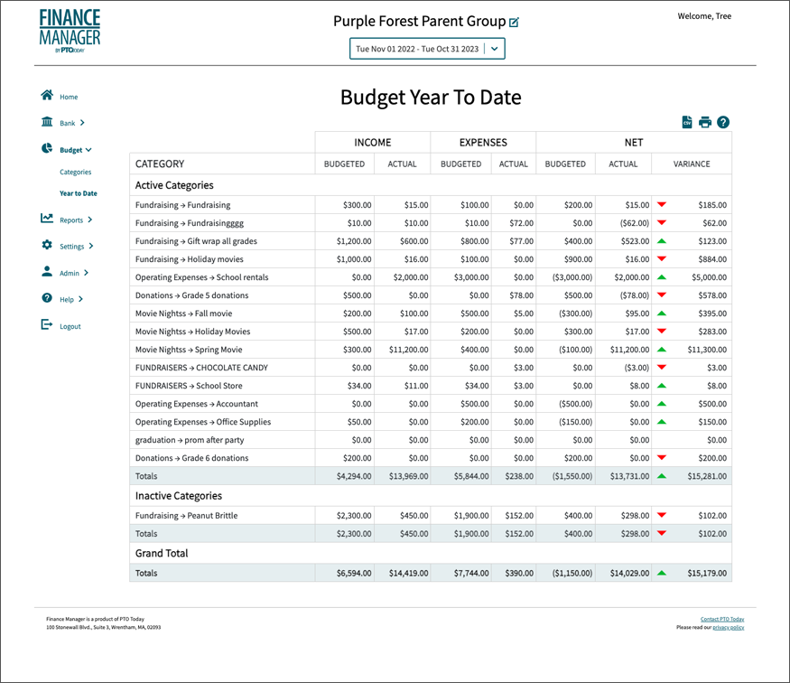Click the CSV export icon
The image size is (790, 683).
(687, 122)
